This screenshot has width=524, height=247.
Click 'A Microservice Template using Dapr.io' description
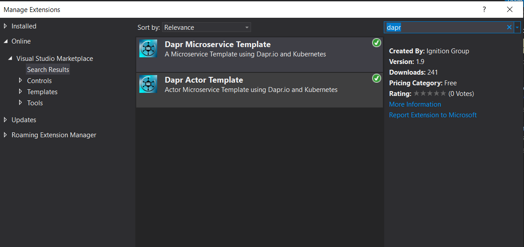point(245,54)
